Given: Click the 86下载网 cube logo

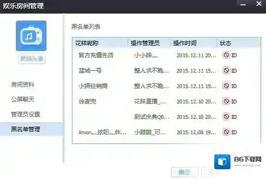Looking at the screenshot, I should point(222,162).
